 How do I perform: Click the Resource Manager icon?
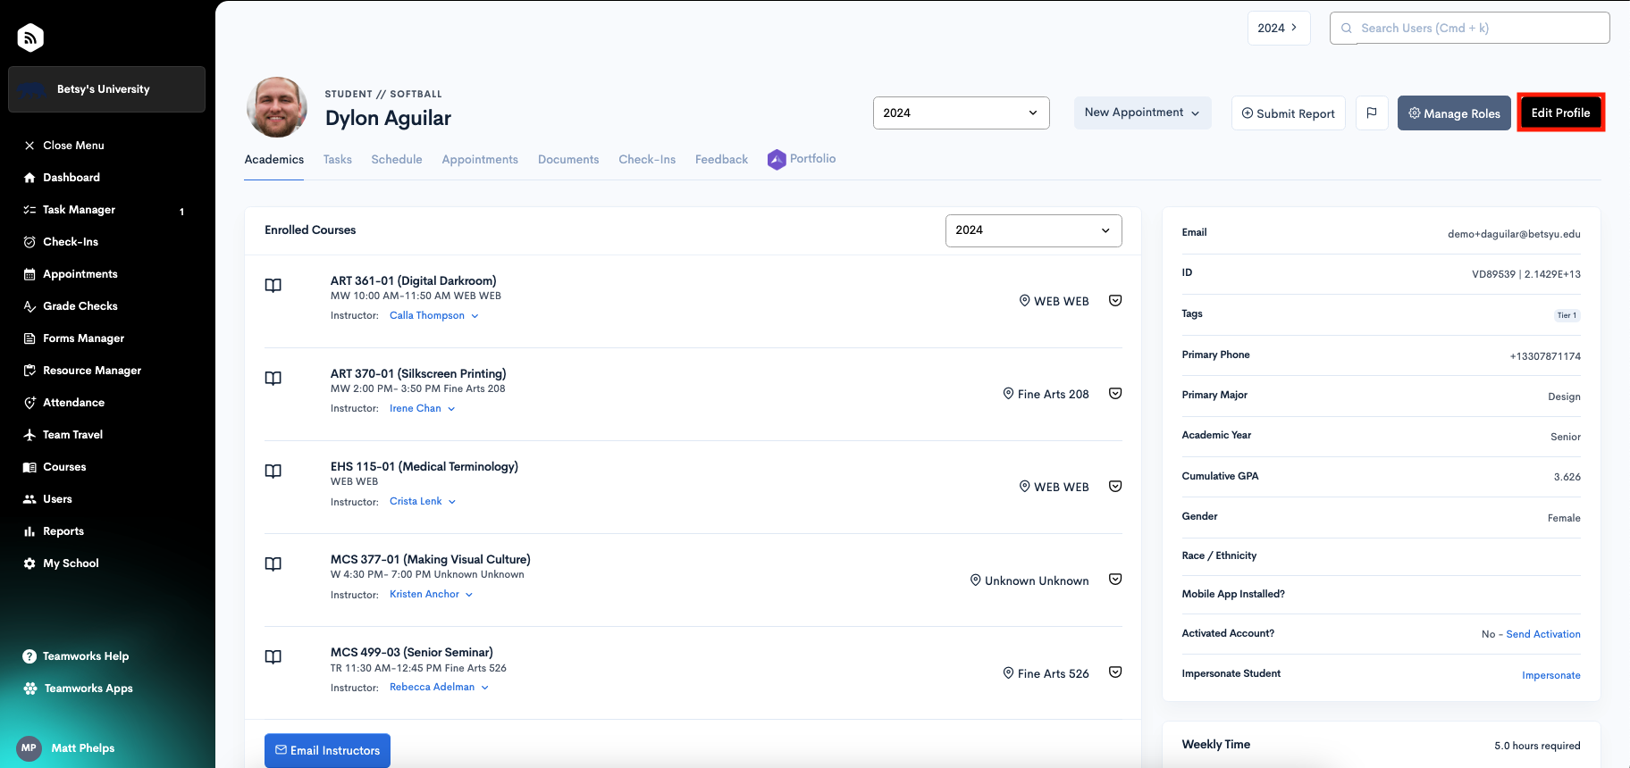29,371
